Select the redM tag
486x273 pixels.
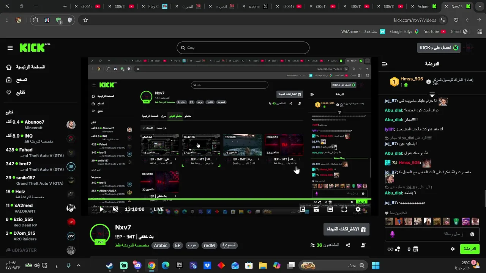209,245
